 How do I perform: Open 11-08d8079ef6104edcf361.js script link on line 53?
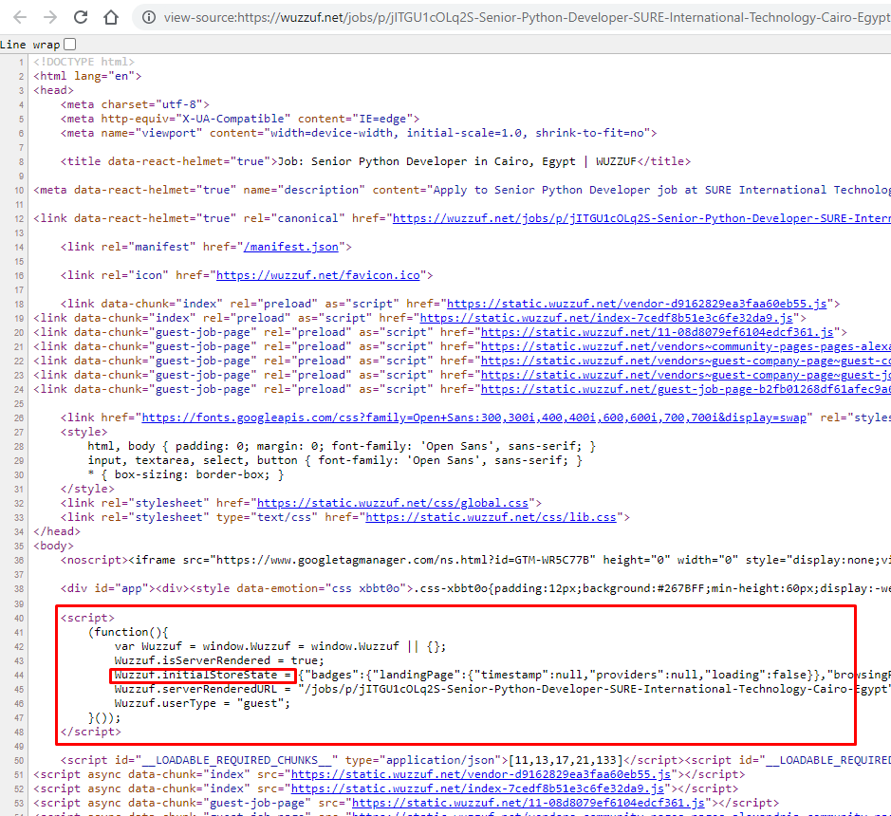[x=529, y=803]
